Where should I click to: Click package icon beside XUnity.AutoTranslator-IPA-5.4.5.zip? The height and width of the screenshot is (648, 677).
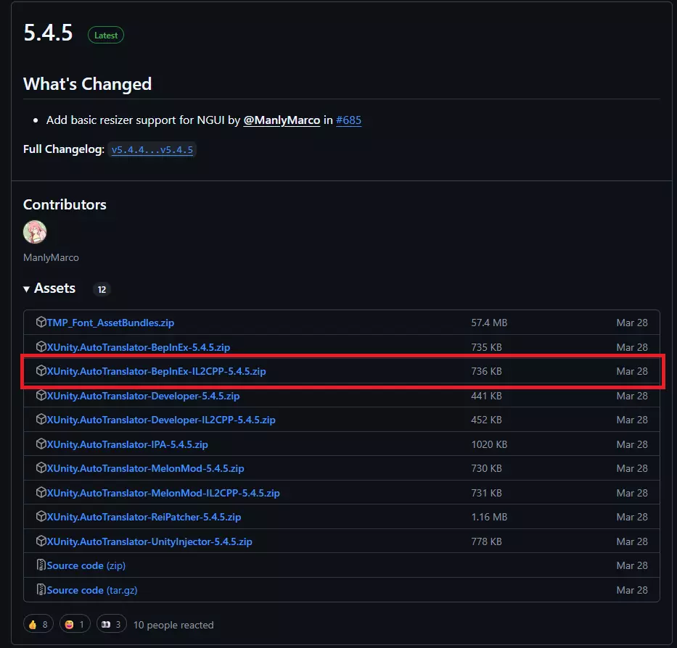pos(41,444)
